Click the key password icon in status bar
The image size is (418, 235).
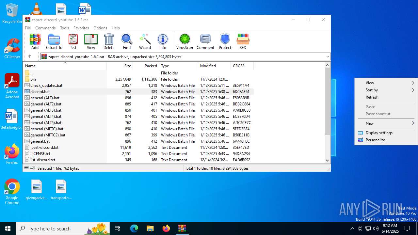[x=33, y=168]
